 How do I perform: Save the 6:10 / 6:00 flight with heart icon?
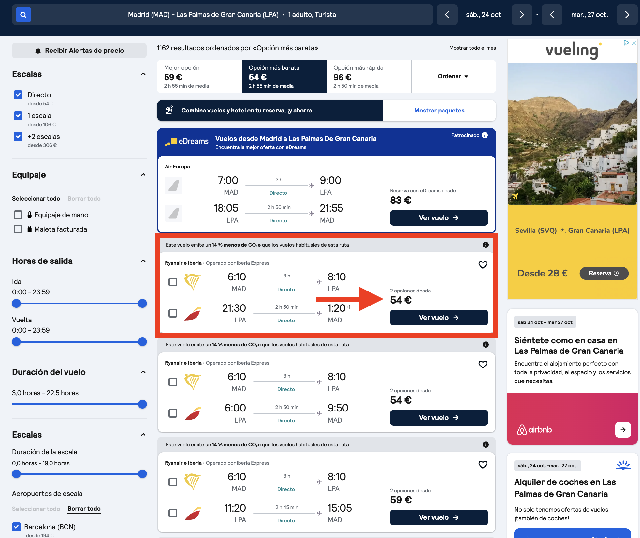pyautogui.click(x=483, y=365)
